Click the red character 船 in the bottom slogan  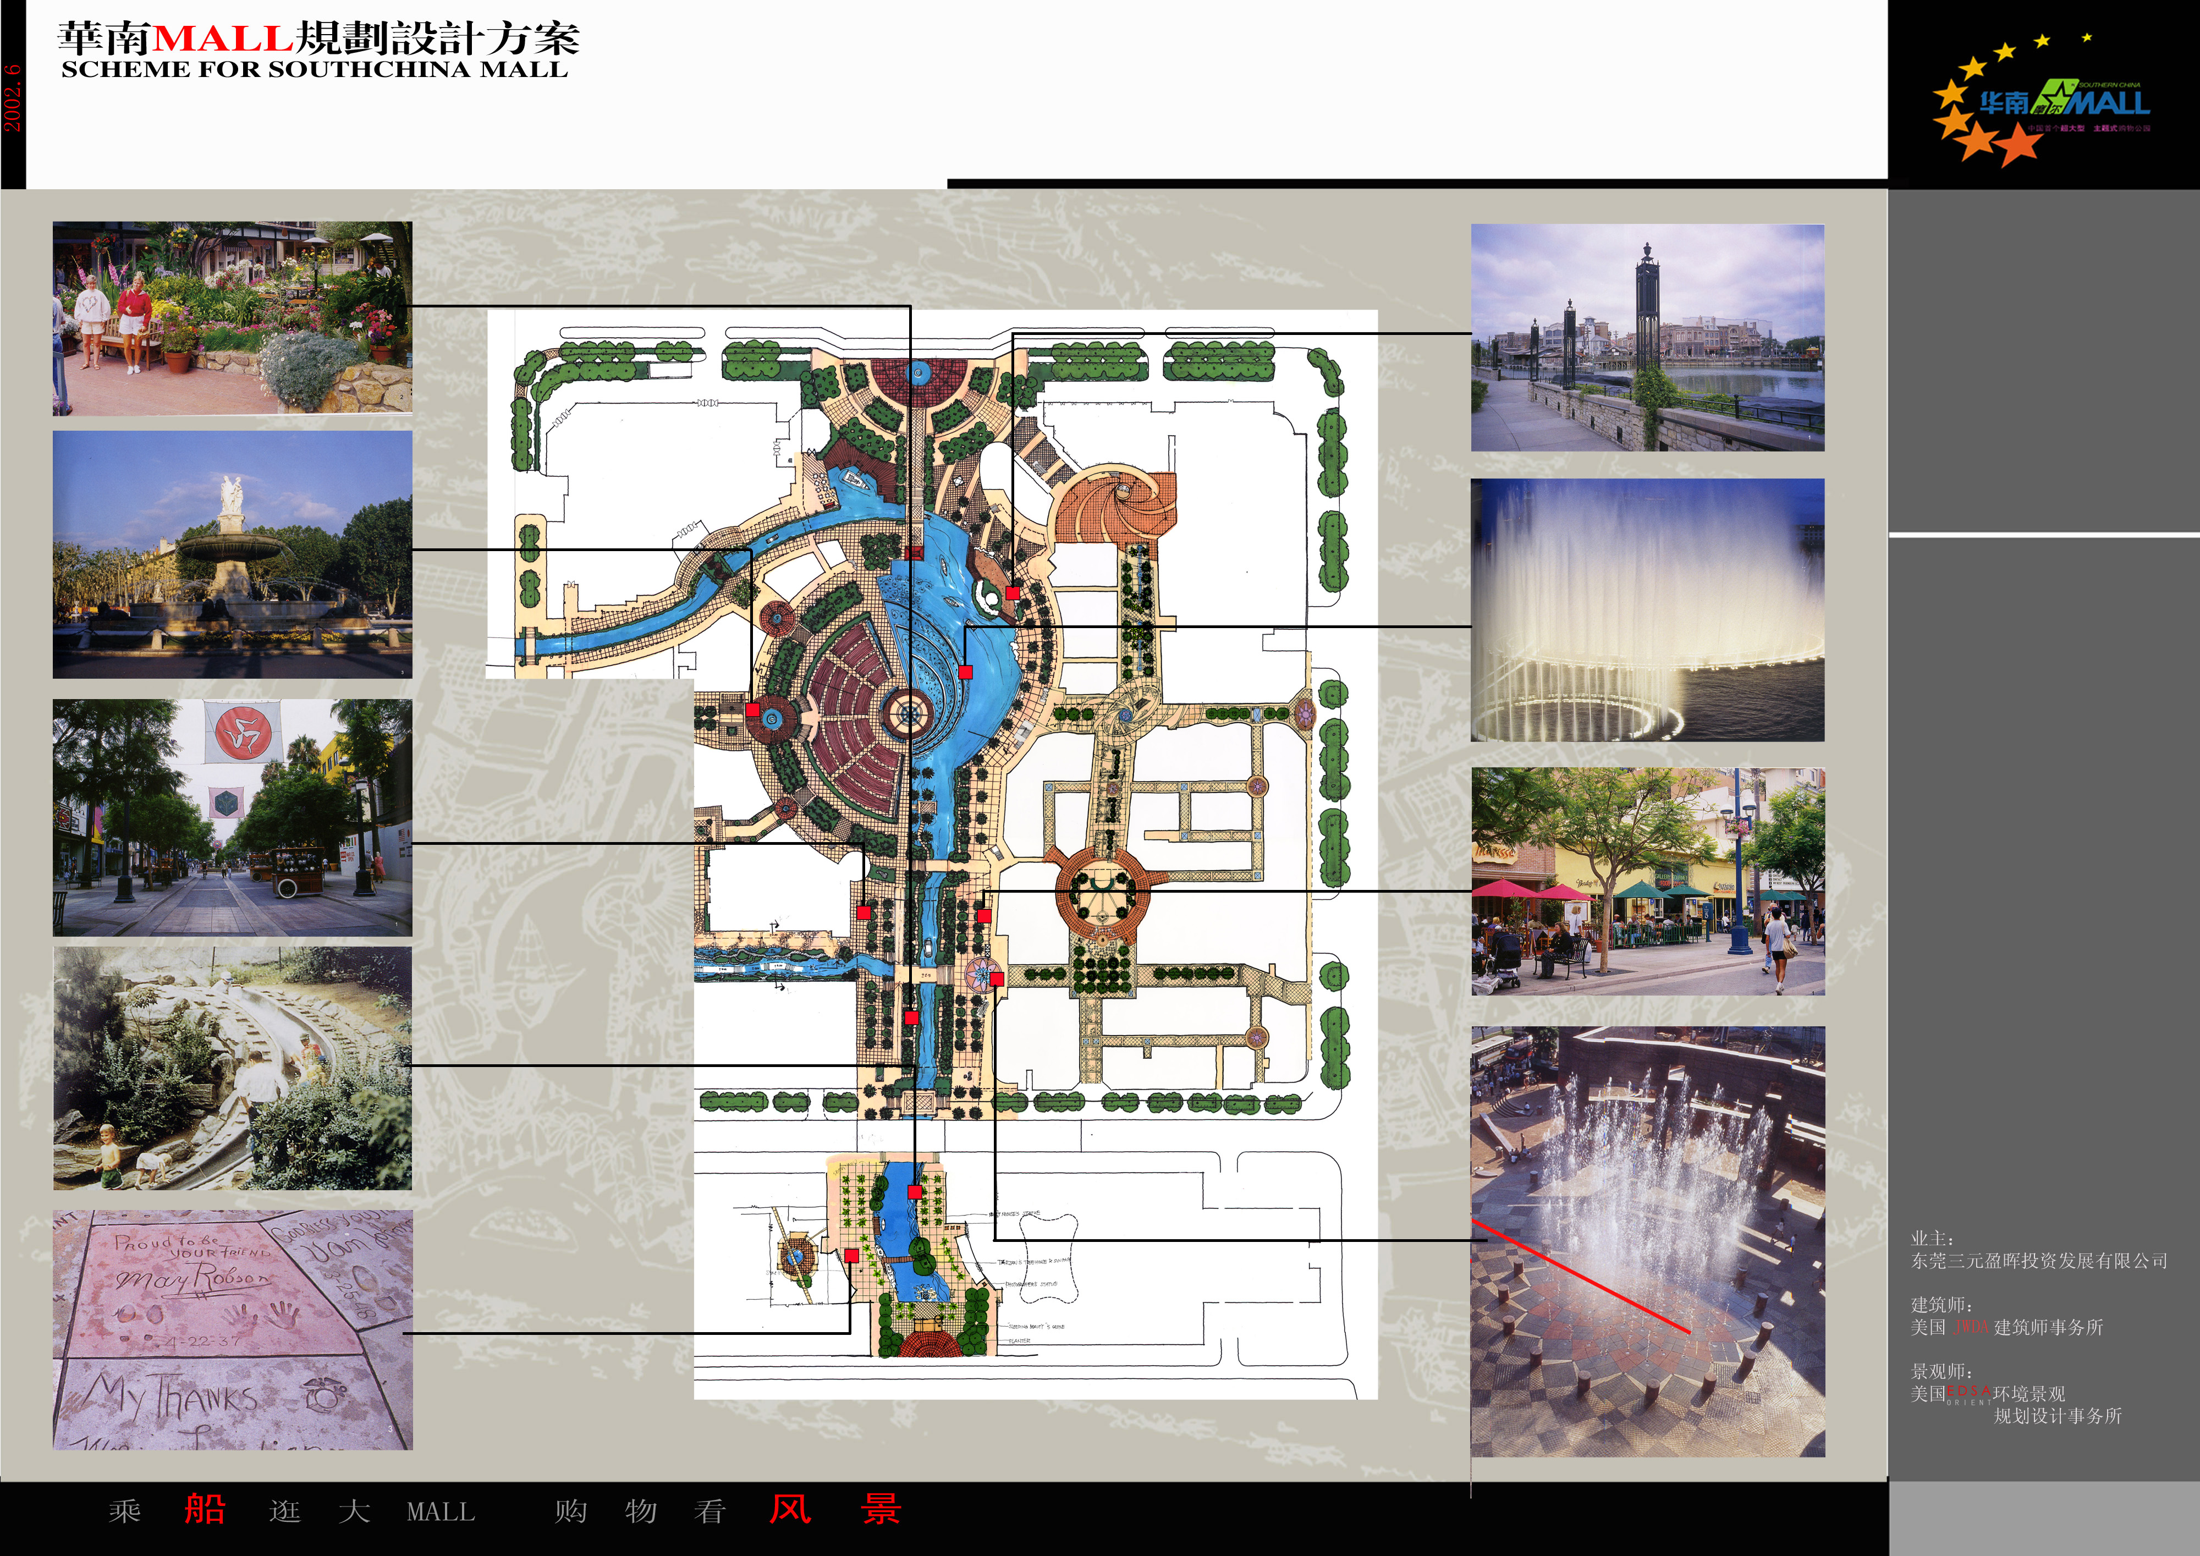point(205,1508)
